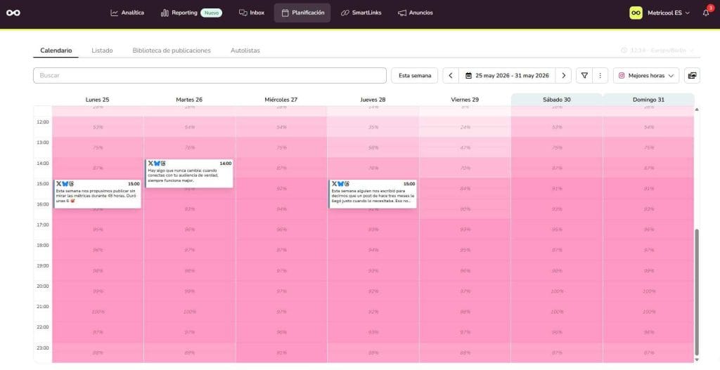Click the 14:00 time on the Martes post

click(226, 163)
